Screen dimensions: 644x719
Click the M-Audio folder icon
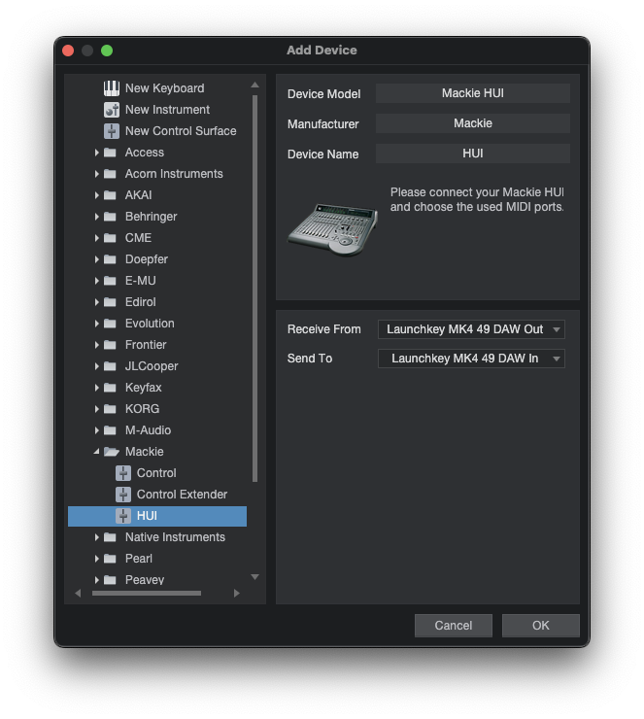coord(110,430)
